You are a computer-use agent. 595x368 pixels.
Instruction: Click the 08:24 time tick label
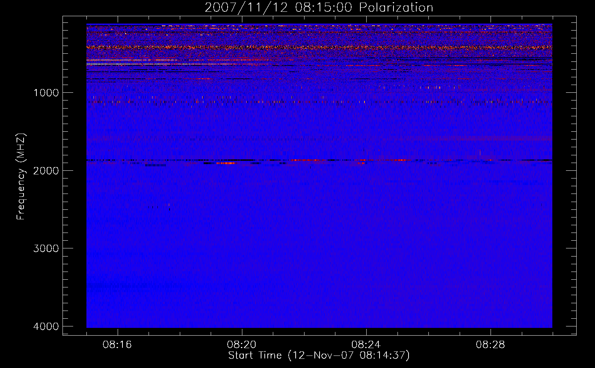point(366,345)
